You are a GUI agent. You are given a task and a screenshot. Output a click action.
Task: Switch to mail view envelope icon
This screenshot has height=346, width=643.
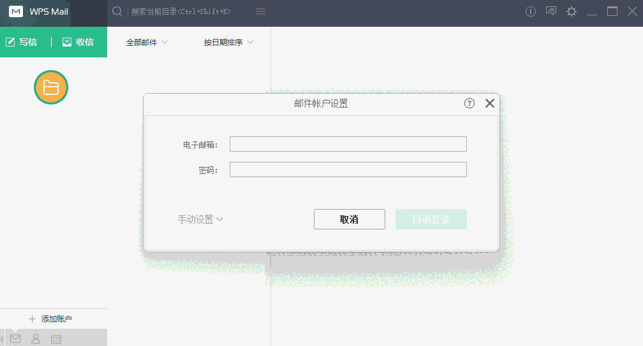(x=15, y=338)
